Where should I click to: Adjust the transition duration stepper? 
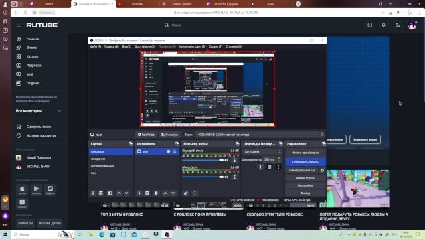(x=279, y=159)
